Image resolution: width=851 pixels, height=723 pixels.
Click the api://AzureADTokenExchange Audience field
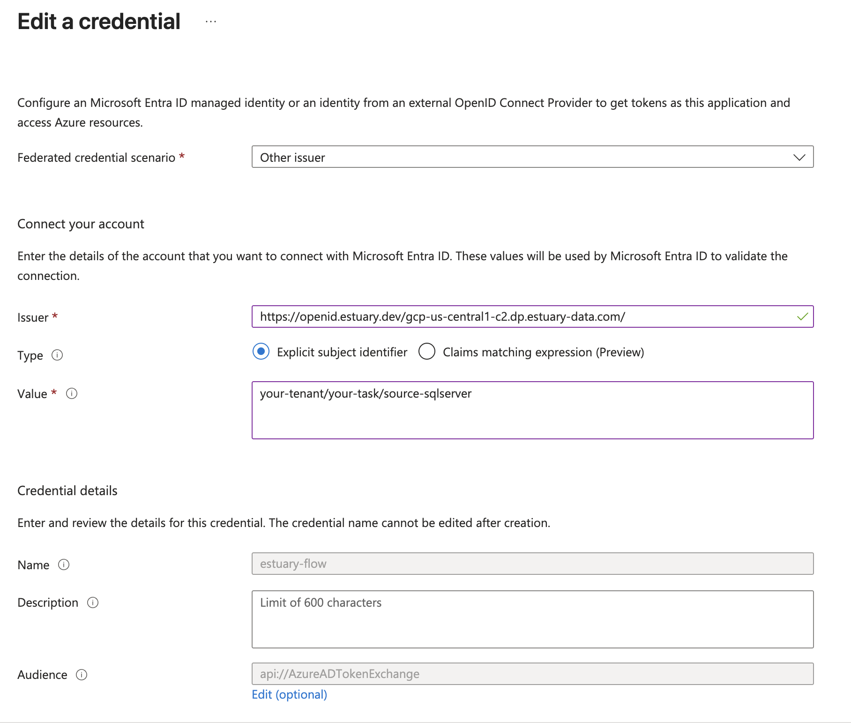(532, 674)
